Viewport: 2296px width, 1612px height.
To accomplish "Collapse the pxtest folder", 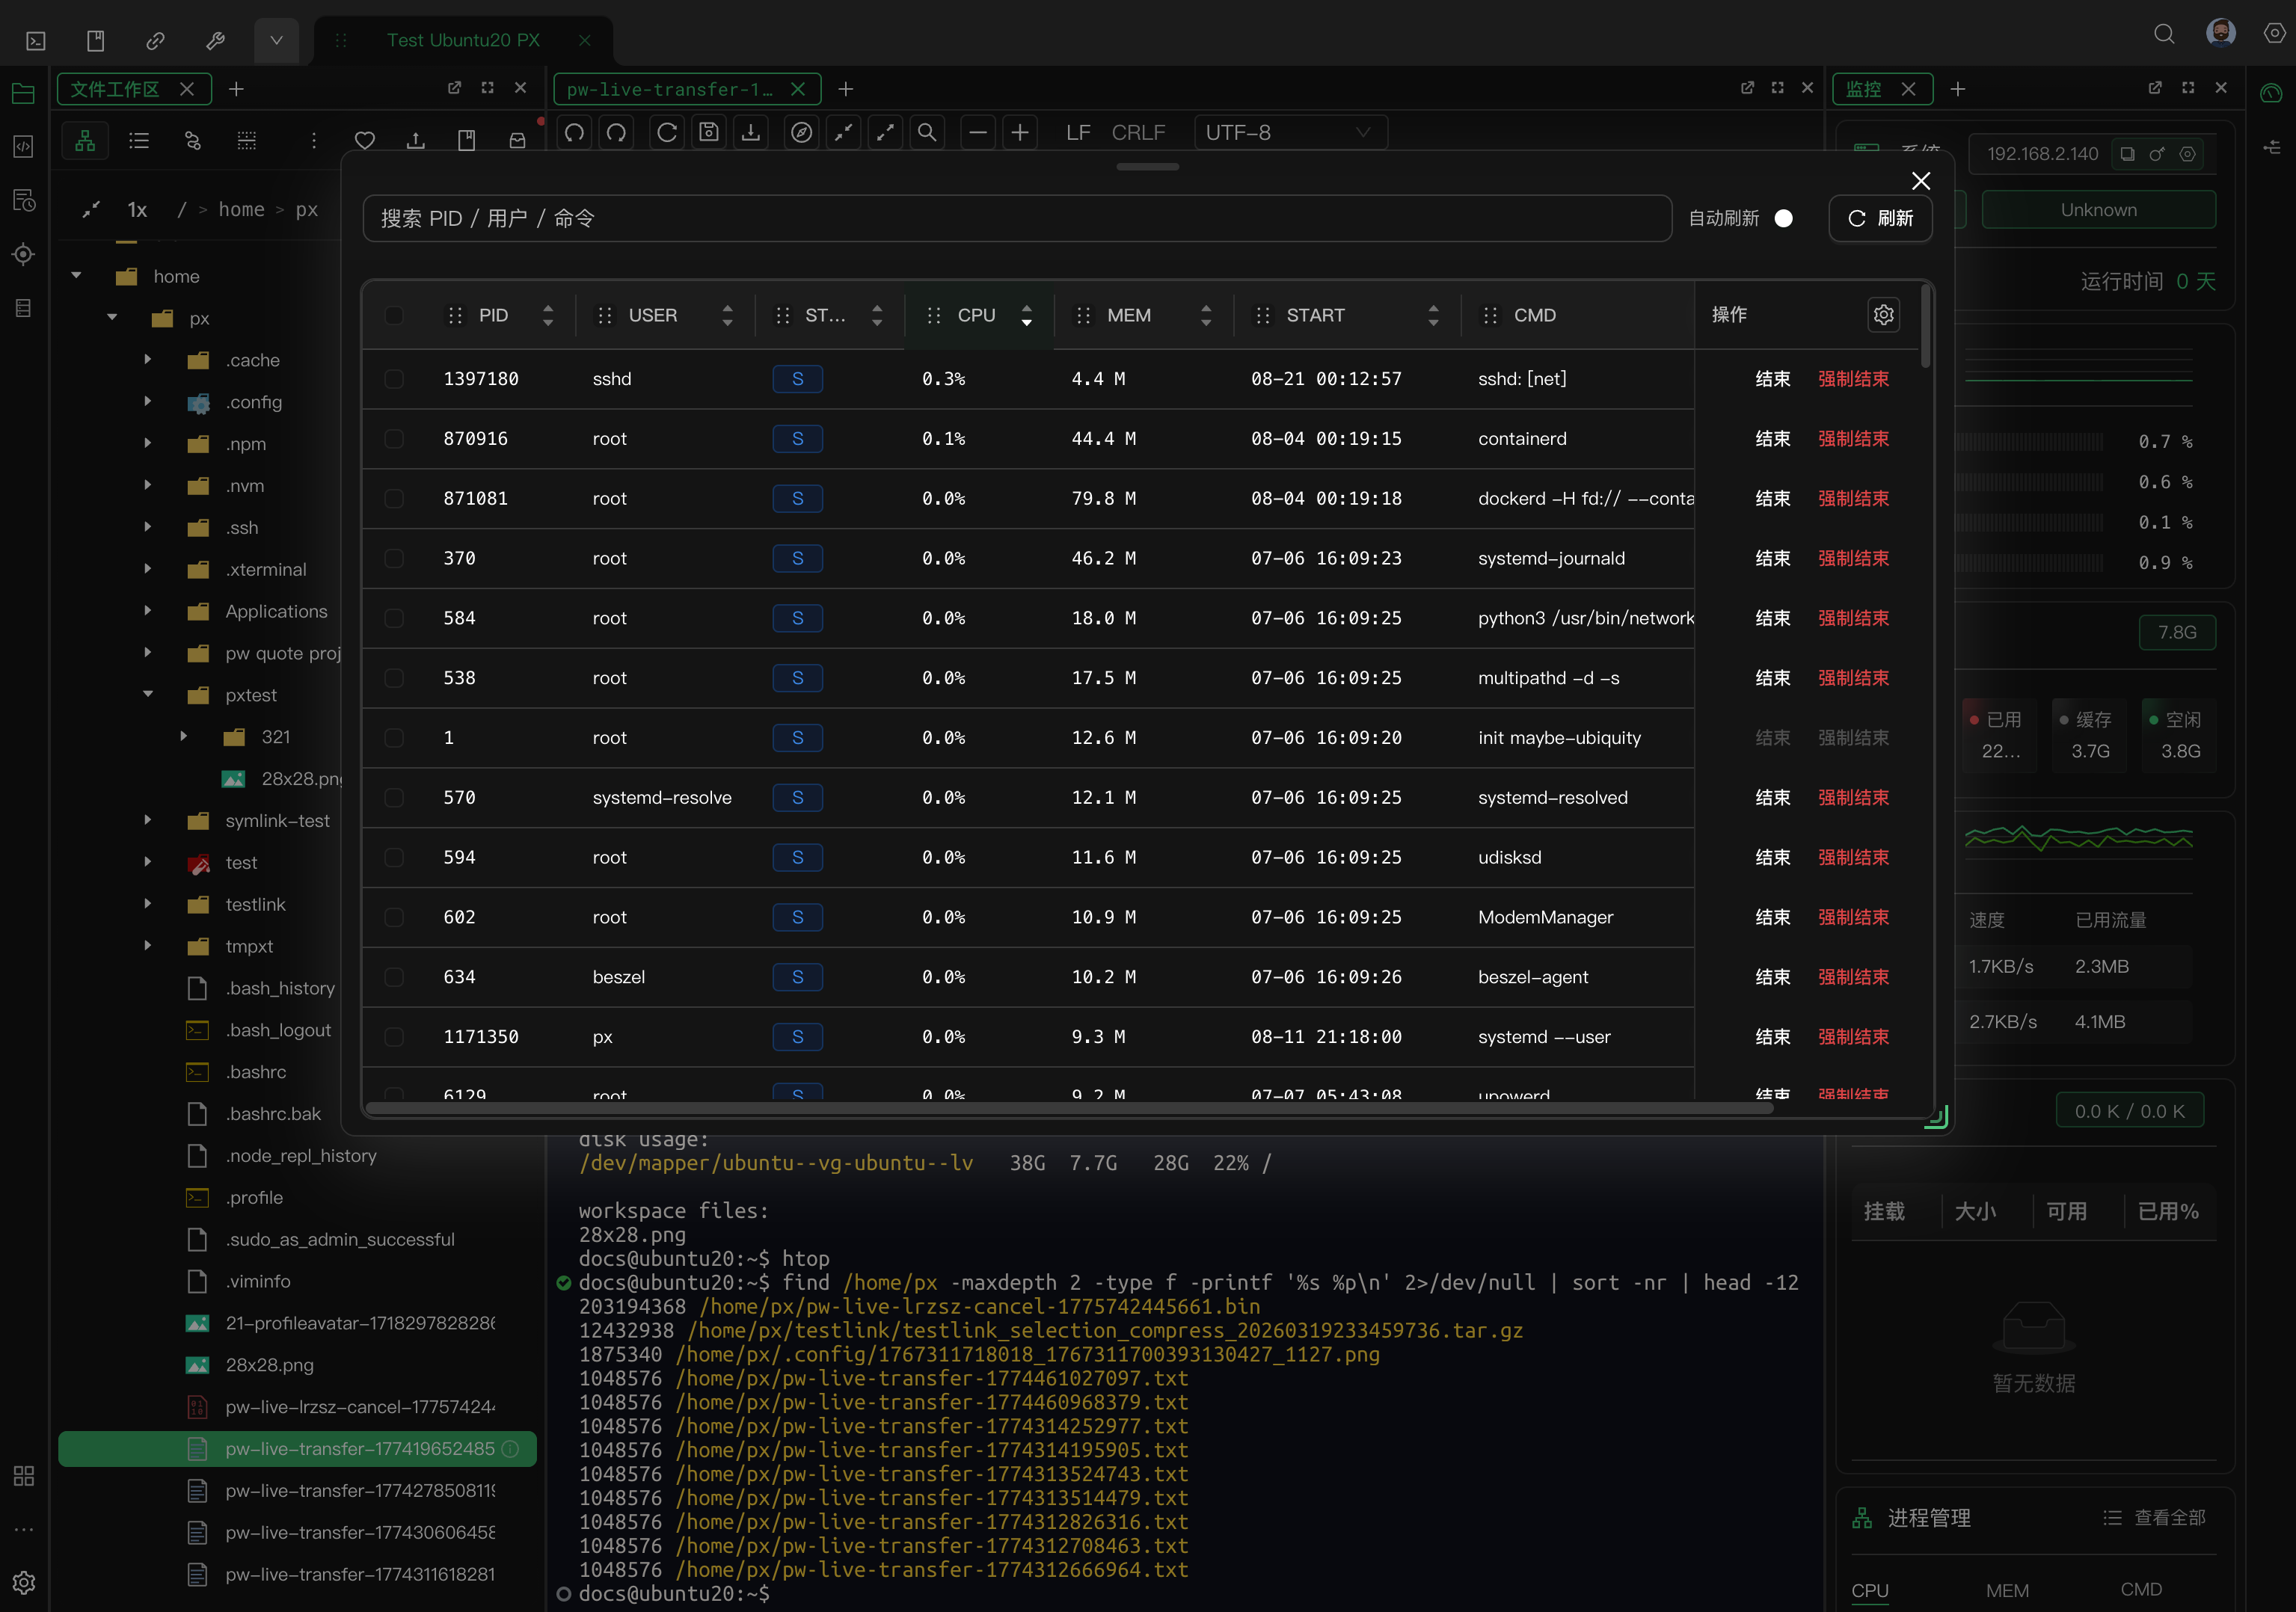I will (x=148, y=694).
